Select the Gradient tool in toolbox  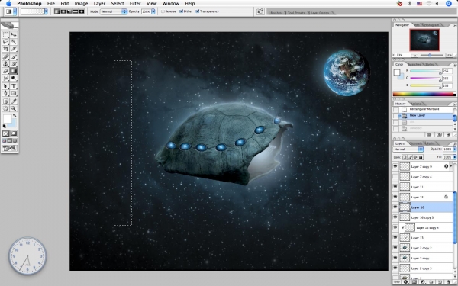[x=14, y=71]
